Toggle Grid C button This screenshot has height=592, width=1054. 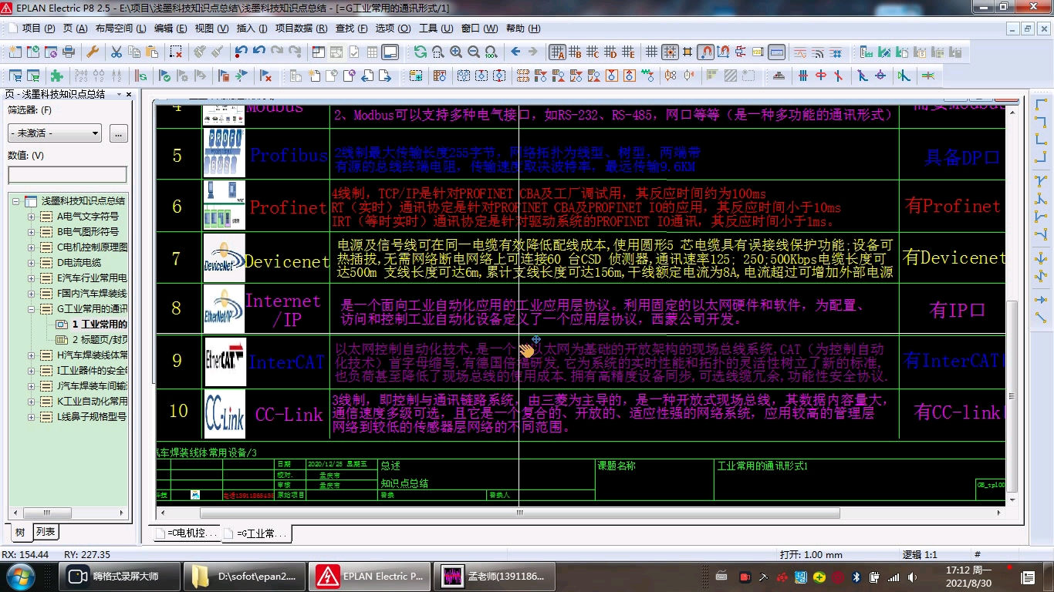593,52
